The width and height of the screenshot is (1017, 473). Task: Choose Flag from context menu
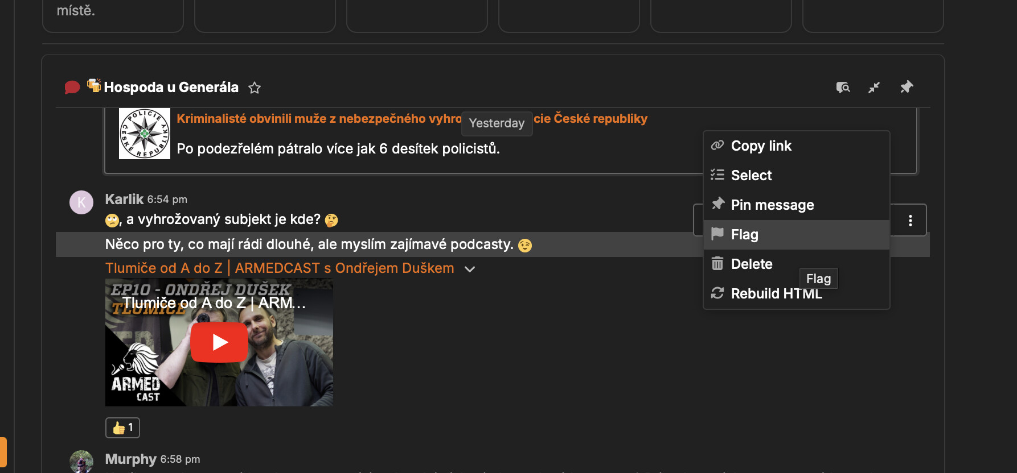click(797, 235)
